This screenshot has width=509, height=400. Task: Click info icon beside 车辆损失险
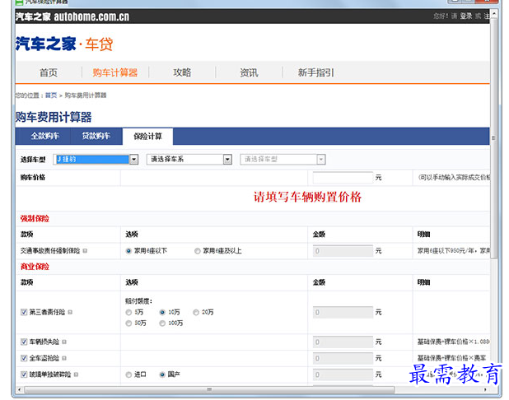(x=64, y=342)
